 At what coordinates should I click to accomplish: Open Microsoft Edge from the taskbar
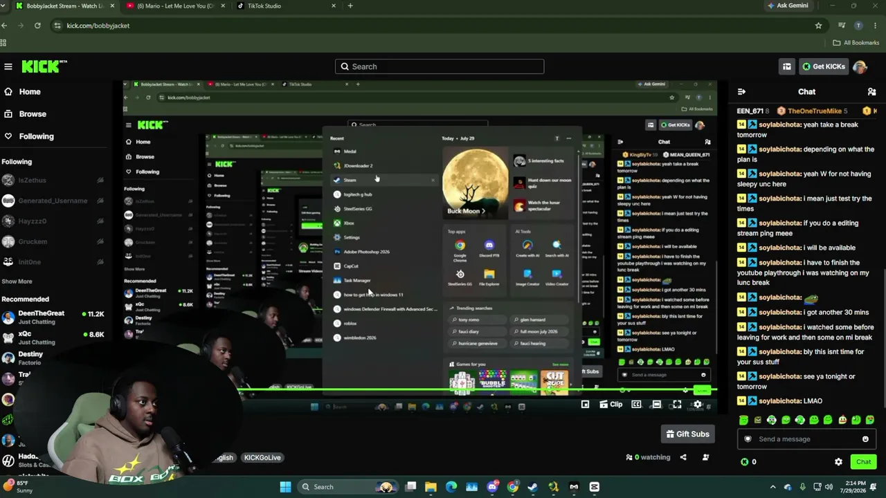coord(451,487)
